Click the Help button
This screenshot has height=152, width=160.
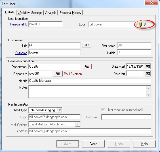pos(144,144)
